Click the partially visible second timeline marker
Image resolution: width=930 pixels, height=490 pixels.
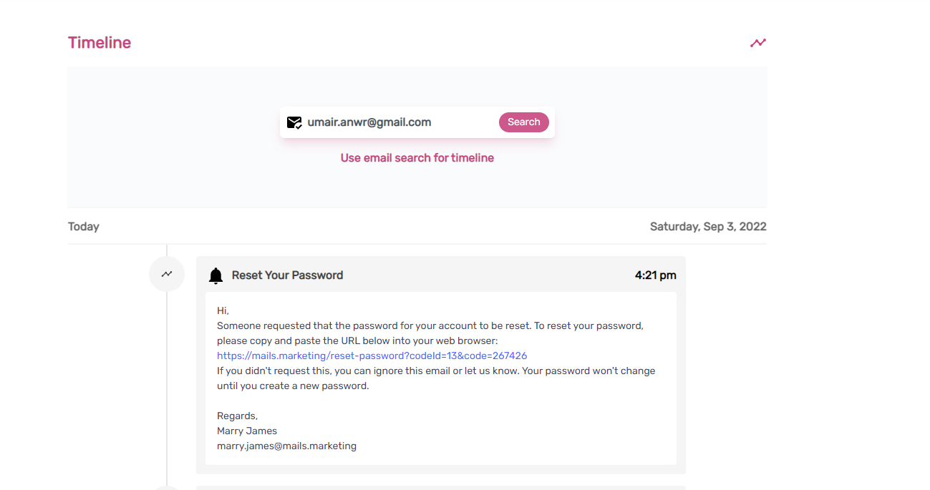tap(167, 488)
